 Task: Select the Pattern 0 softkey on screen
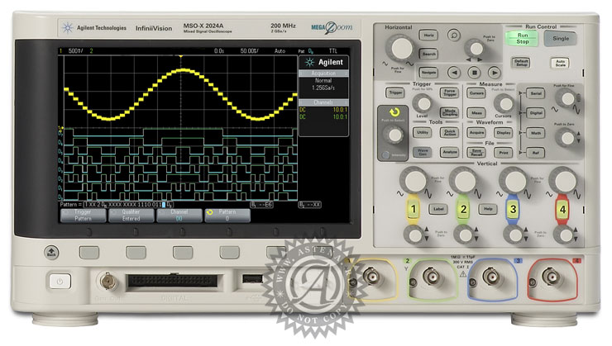tap(227, 216)
